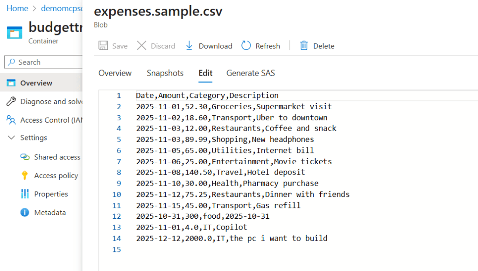Click into the sidebar Search box
Viewport: 478px width, 271px height.
(47, 62)
